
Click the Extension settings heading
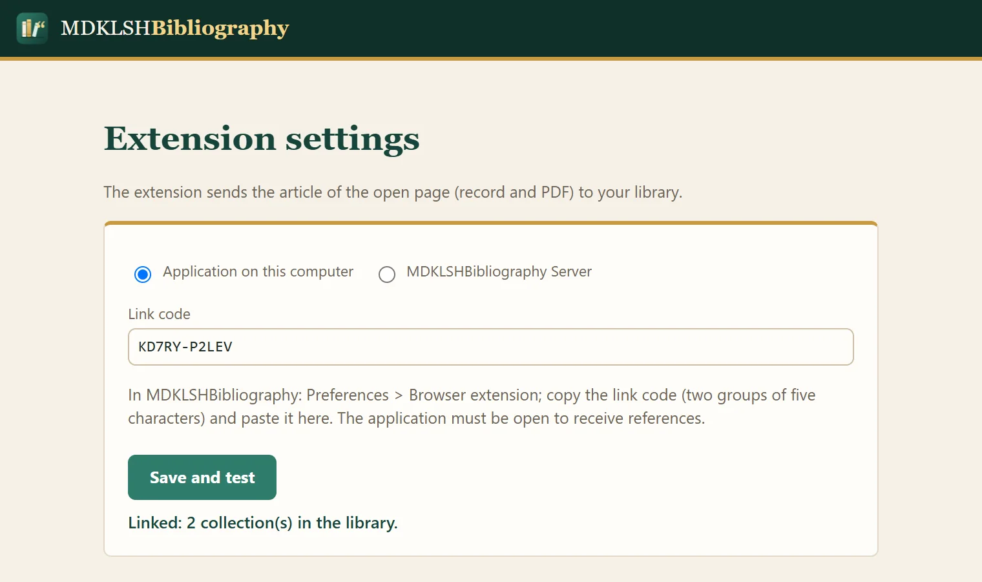coord(262,138)
